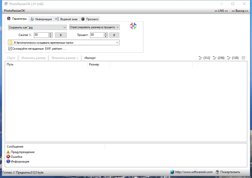Click the warning triangle icon in Сообщения panel
252x178 pixels.
pos(8,152)
